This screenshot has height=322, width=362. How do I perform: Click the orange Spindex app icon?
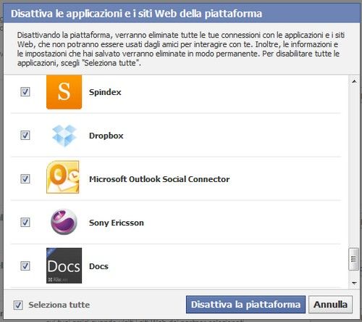point(64,92)
